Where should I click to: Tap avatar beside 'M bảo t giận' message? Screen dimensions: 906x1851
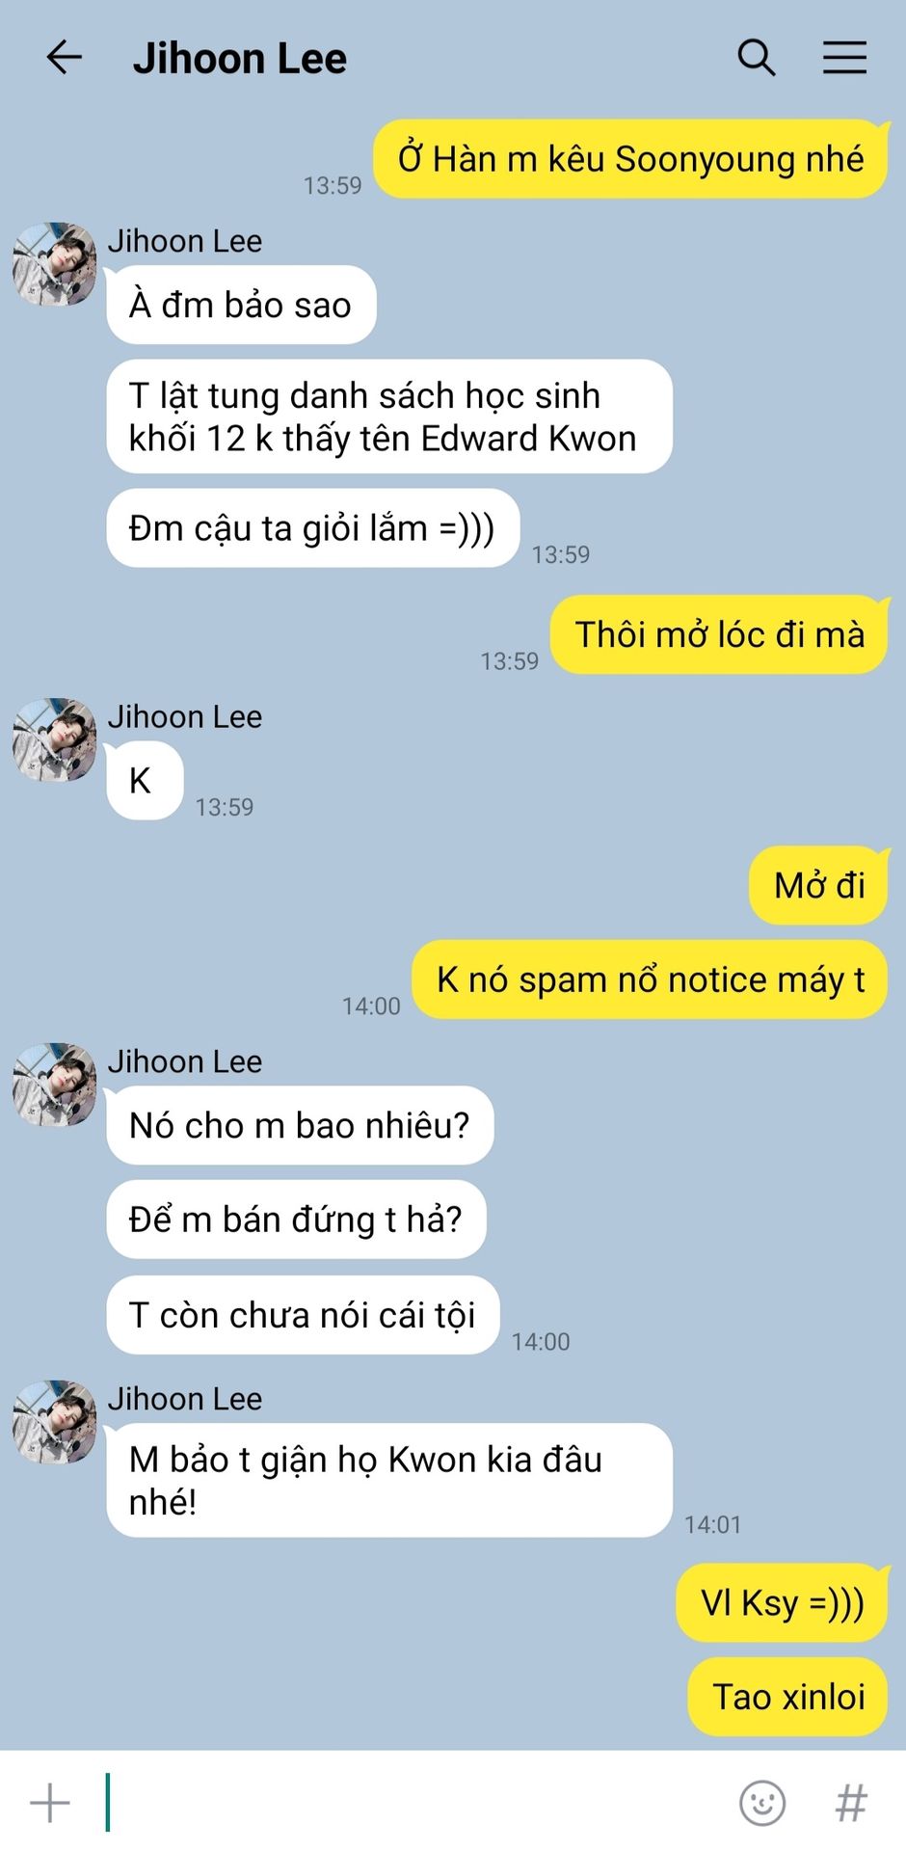(55, 1422)
